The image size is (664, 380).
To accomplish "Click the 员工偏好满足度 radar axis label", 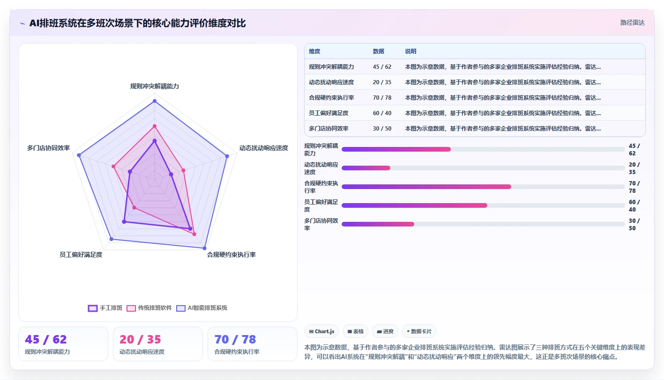I will coord(81,255).
